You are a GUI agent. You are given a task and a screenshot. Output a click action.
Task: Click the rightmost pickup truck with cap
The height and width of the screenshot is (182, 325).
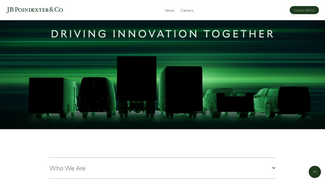pos(283,102)
